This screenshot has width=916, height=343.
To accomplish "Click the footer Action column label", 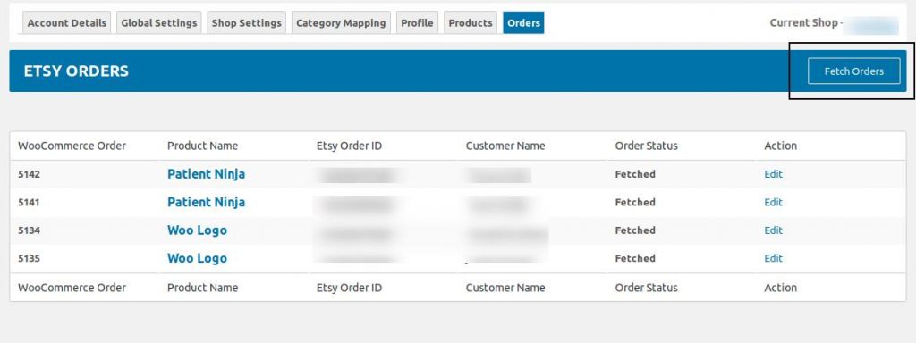I will click(780, 288).
